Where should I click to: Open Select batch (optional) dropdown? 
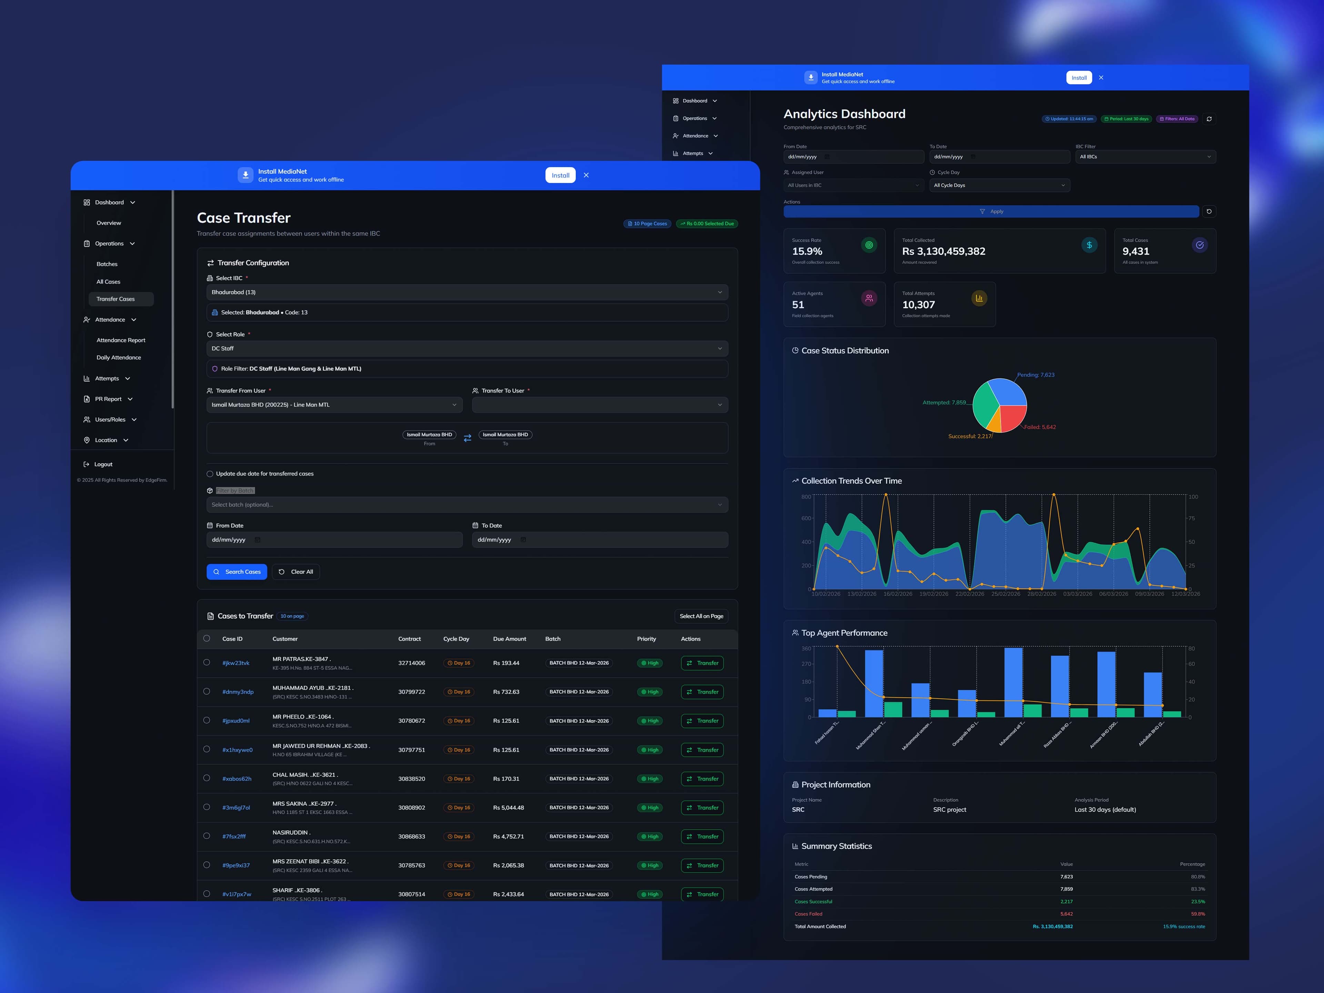(x=467, y=505)
